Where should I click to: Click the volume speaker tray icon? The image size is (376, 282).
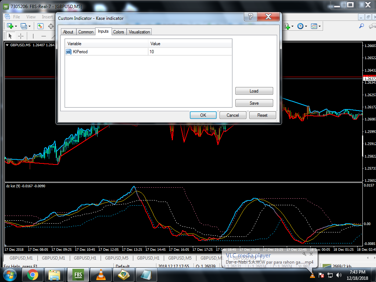[x=339, y=275]
